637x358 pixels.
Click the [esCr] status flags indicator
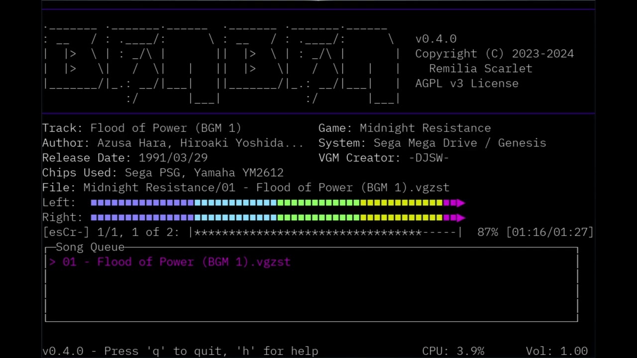[66, 232]
